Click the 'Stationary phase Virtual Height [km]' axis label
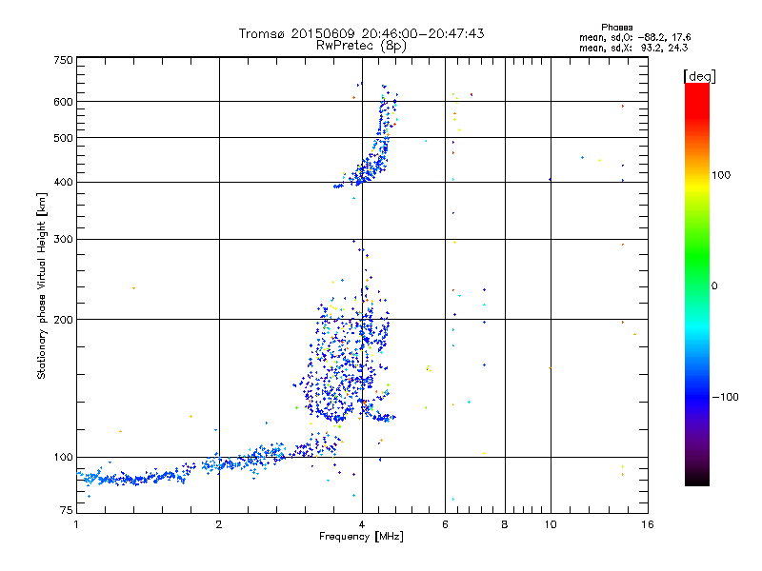Image resolution: width=762 pixels, height=571 pixels. click(42, 286)
